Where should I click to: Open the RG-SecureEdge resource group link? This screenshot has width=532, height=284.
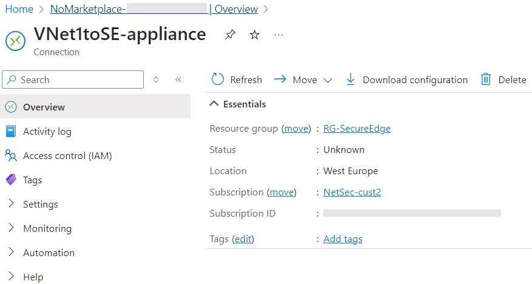point(357,129)
